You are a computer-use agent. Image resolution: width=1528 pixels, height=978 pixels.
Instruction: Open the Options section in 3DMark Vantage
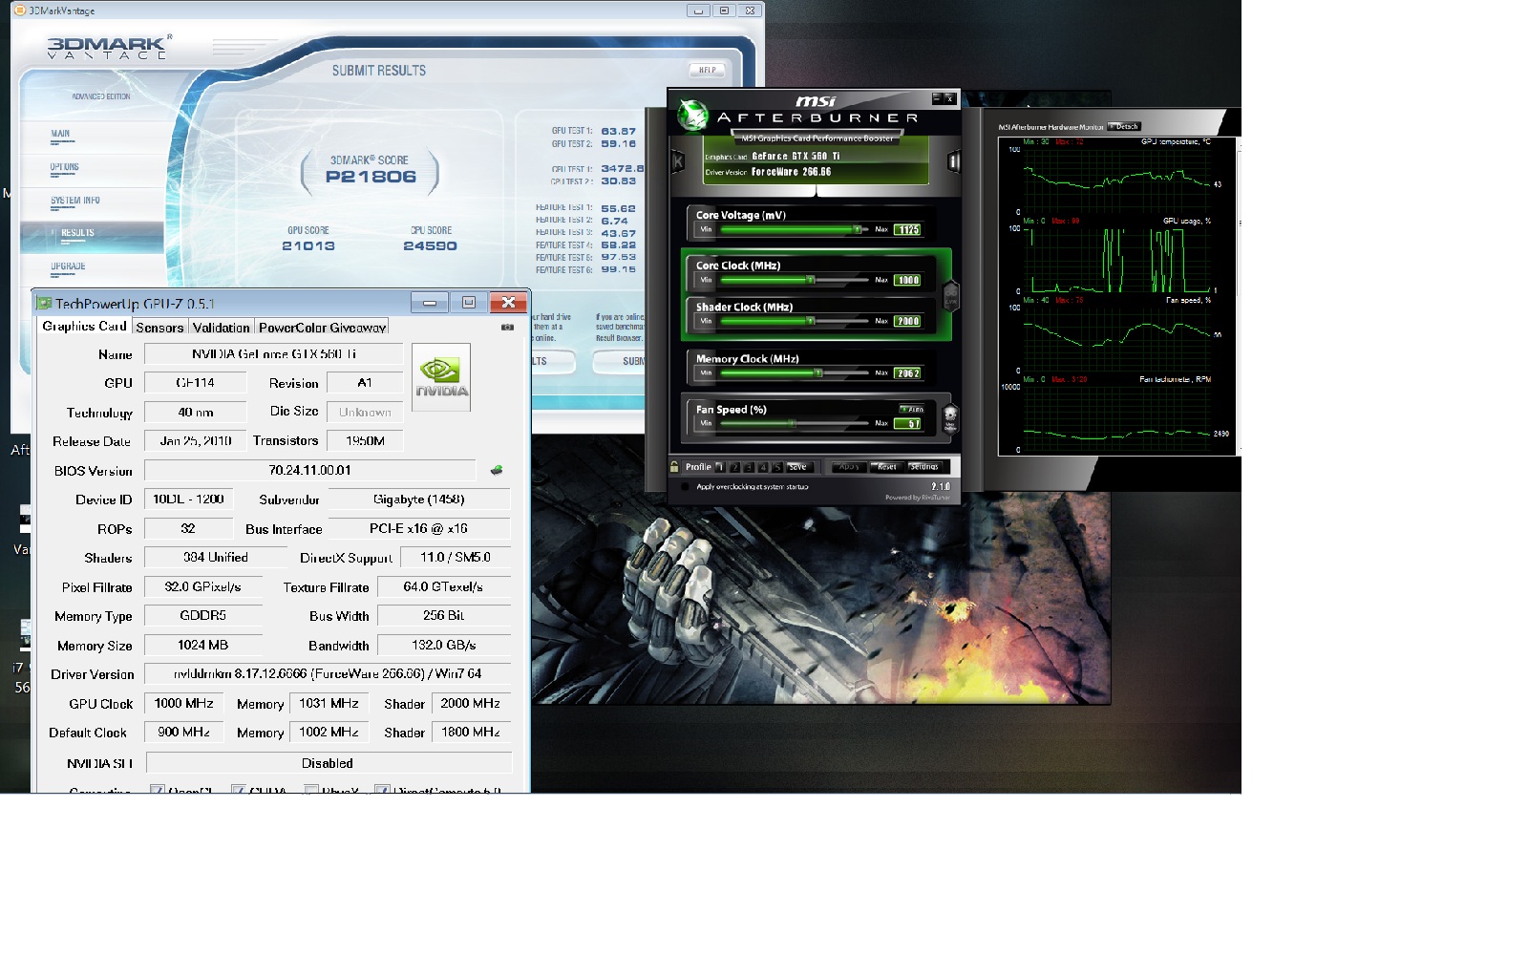tap(65, 167)
